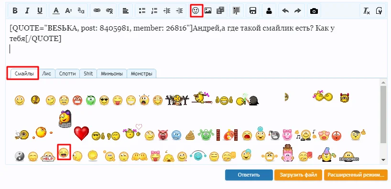391x189 pixels.
Task: Open the insert quote/spoiler menu
Action: point(237,10)
